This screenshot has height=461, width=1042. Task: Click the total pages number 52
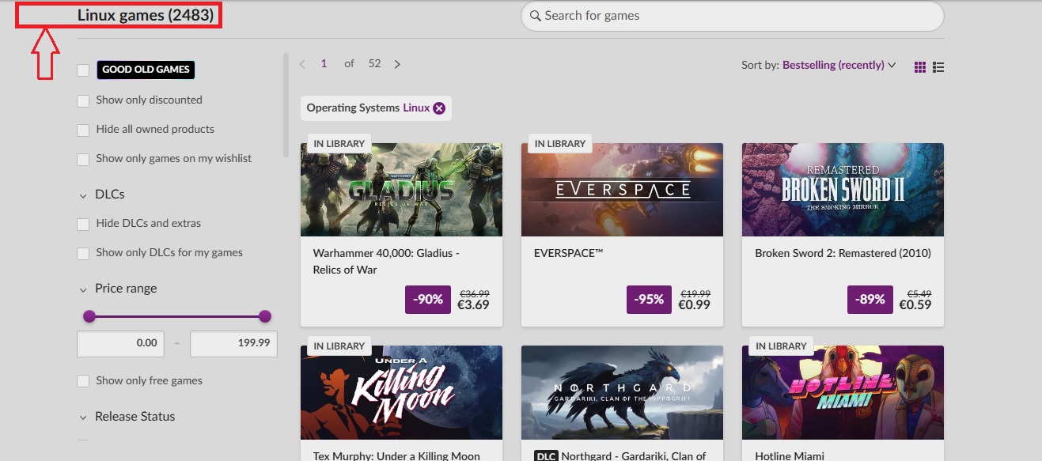(x=375, y=64)
